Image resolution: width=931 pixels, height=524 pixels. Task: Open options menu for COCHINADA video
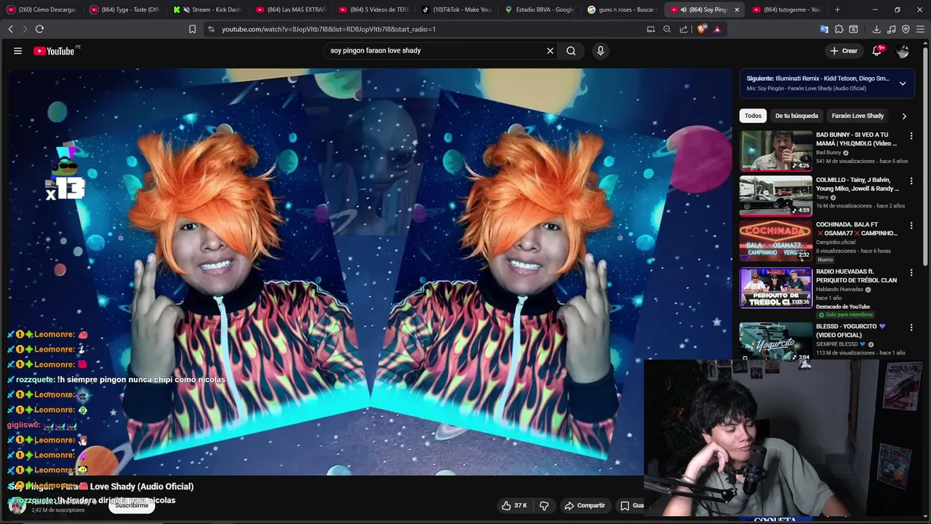(x=911, y=226)
